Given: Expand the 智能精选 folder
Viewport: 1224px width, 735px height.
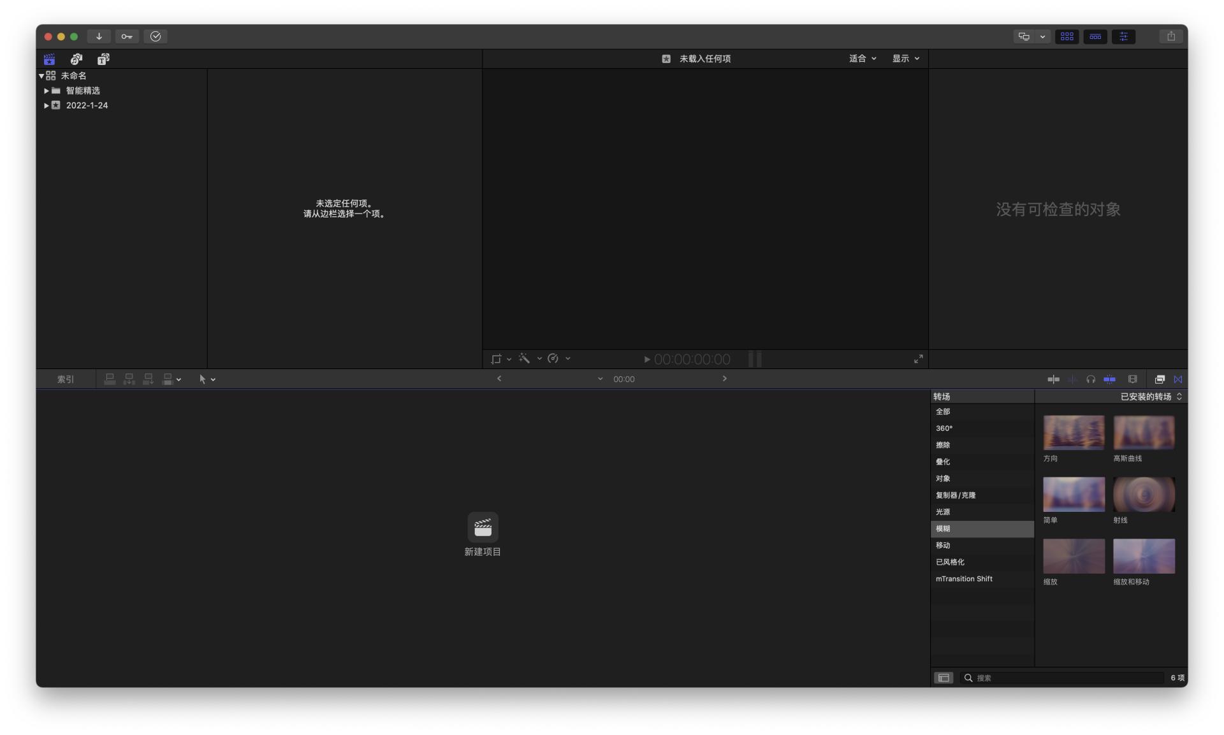Looking at the screenshot, I should [46, 91].
